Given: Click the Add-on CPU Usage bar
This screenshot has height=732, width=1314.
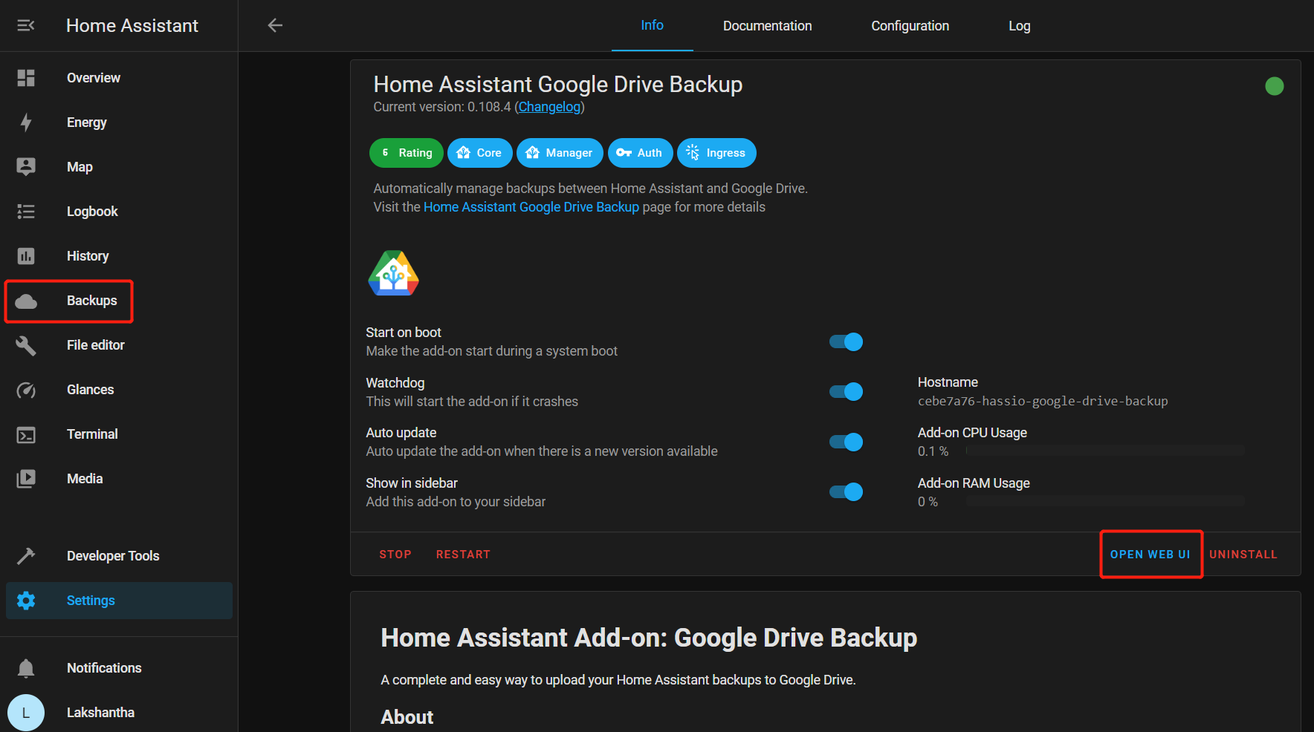Looking at the screenshot, I should click(x=1105, y=451).
